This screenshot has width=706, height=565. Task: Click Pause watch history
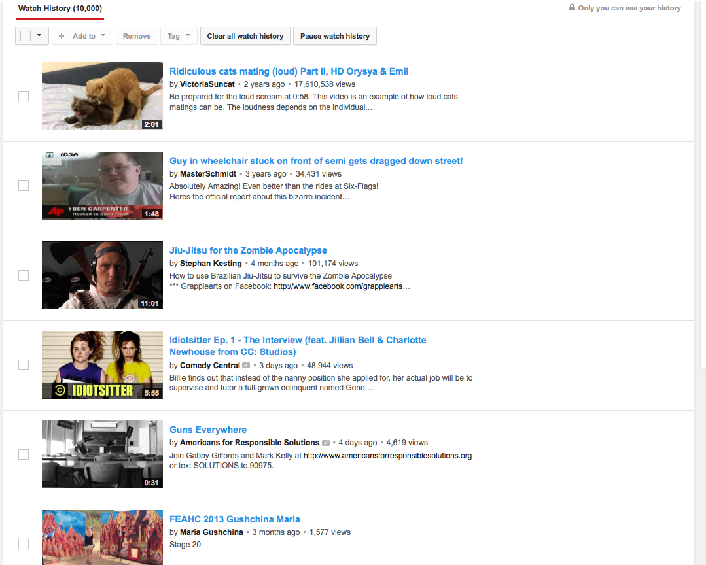point(335,36)
